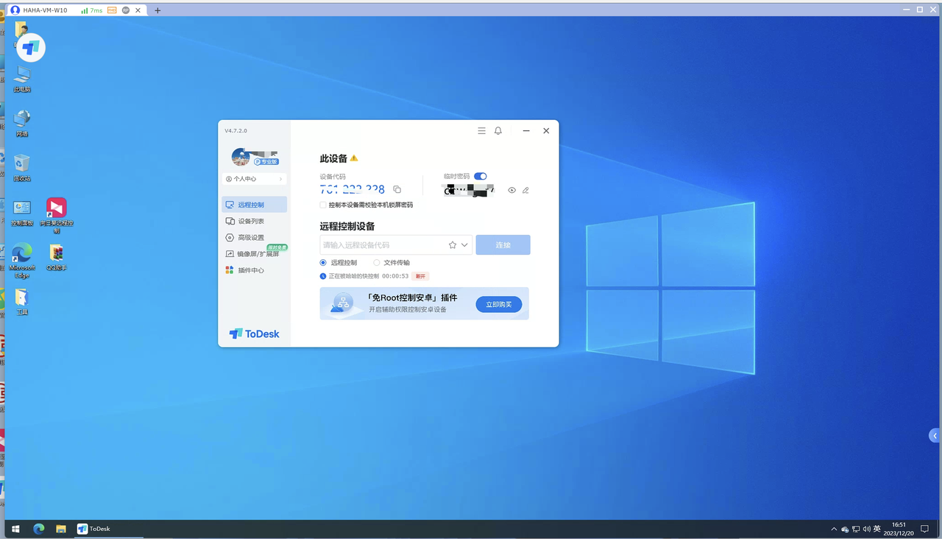Click the 专业版 badge
The height and width of the screenshot is (539, 942).
(266, 161)
